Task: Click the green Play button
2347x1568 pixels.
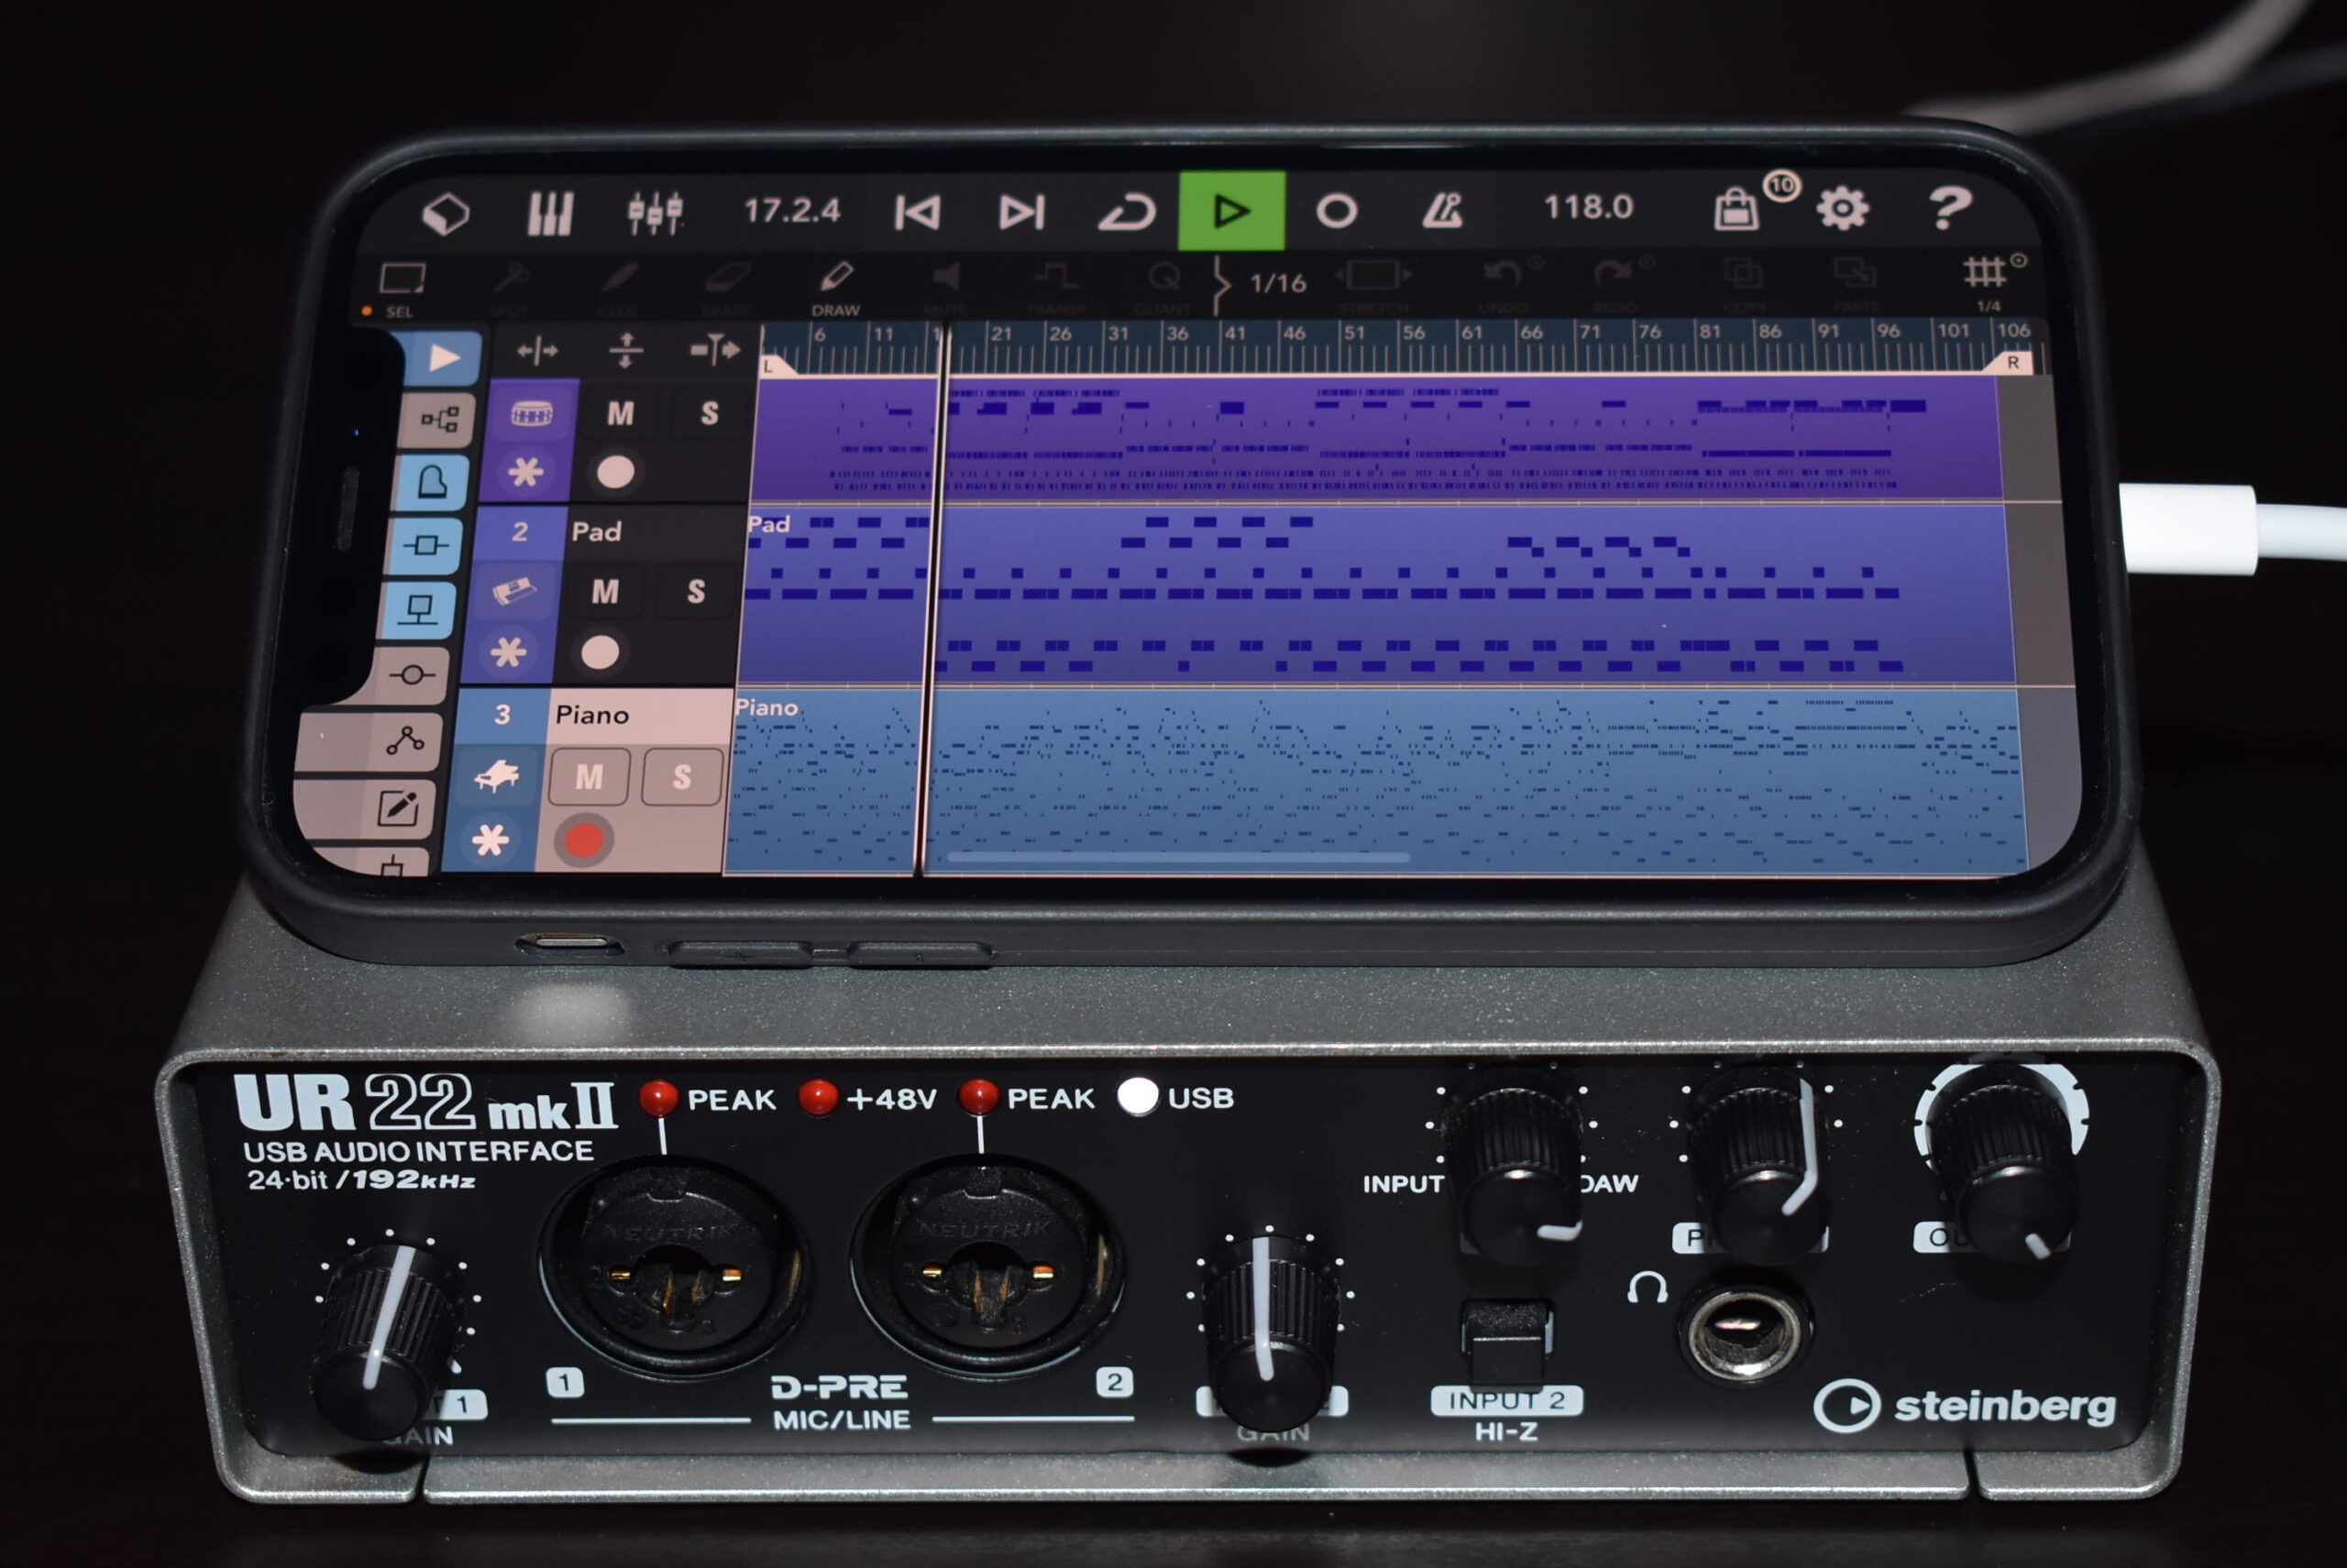Action: click(x=1231, y=210)
